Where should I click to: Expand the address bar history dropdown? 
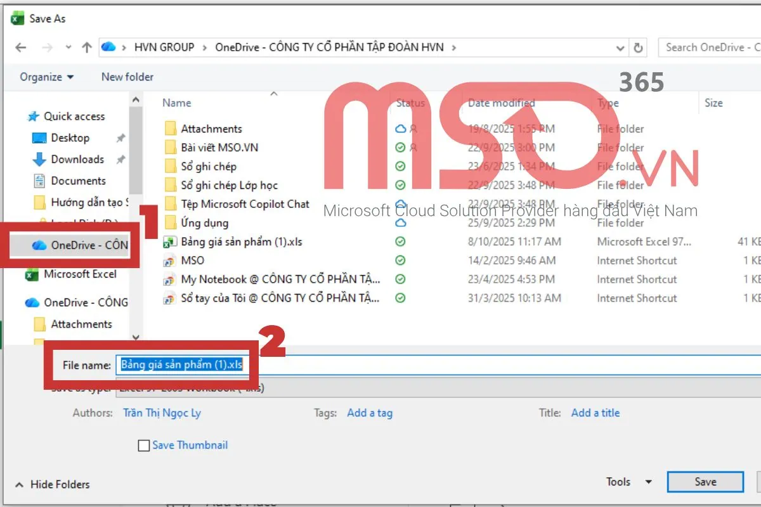[620, 48]
